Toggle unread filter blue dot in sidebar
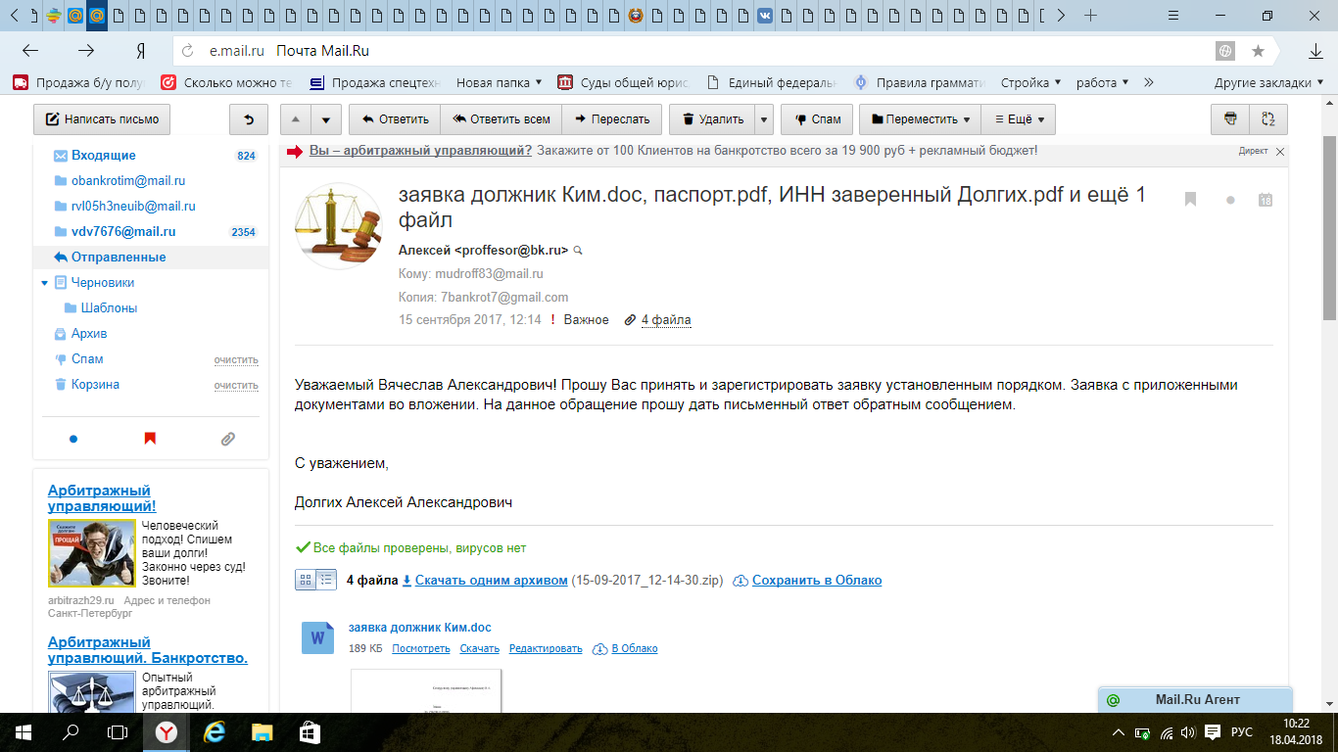 pos(73,439)
